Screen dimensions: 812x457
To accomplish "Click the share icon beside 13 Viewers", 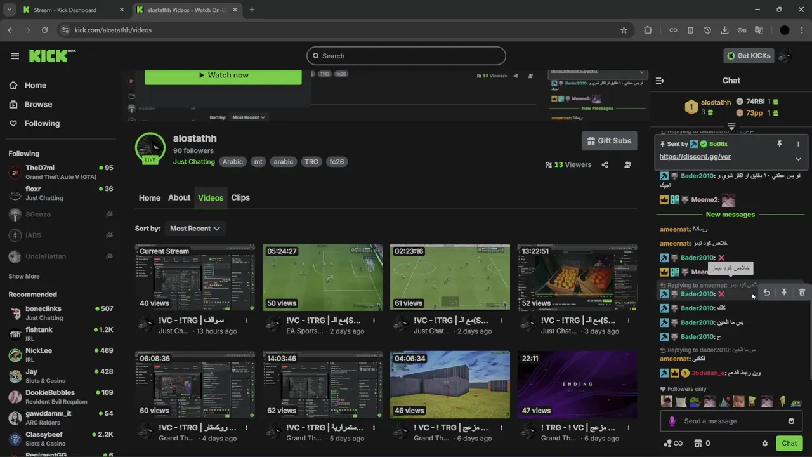I will (x=605, y=164).
